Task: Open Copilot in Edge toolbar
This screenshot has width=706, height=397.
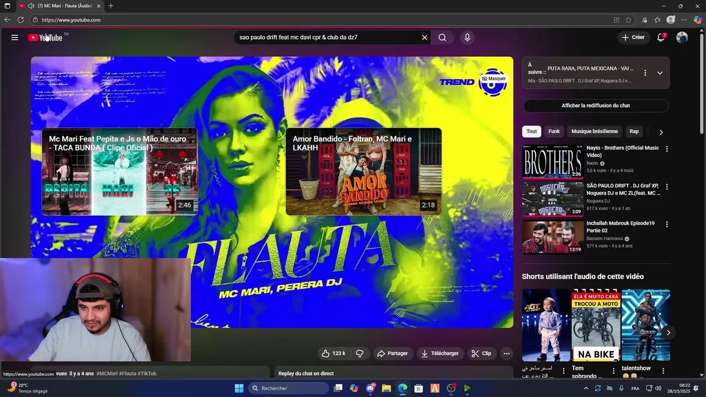Action: 698,20
